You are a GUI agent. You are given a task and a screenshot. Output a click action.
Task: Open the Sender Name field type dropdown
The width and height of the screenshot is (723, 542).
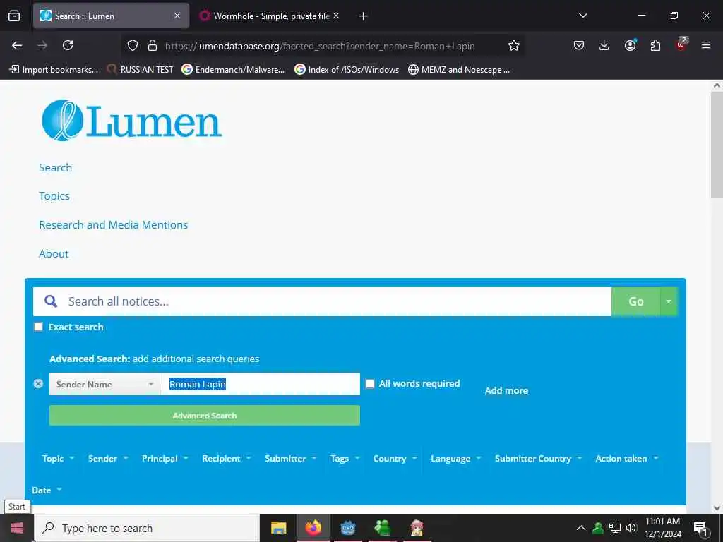click(105, 384)
